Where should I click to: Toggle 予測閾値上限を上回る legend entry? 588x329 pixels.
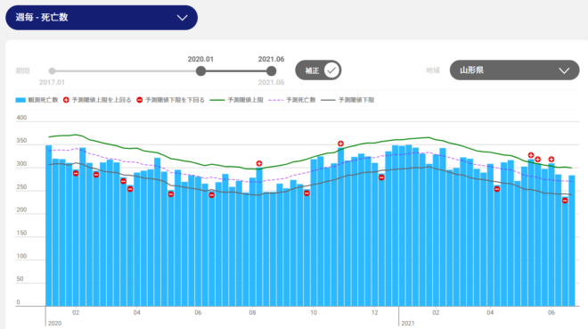pyautogui.click(x=97, y=100)
